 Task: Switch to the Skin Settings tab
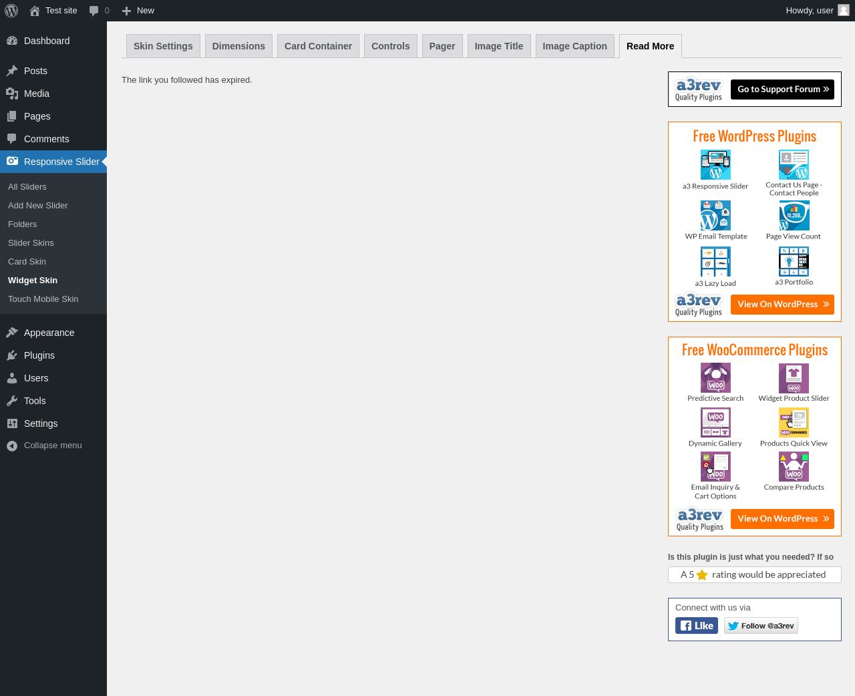[163, 46]
